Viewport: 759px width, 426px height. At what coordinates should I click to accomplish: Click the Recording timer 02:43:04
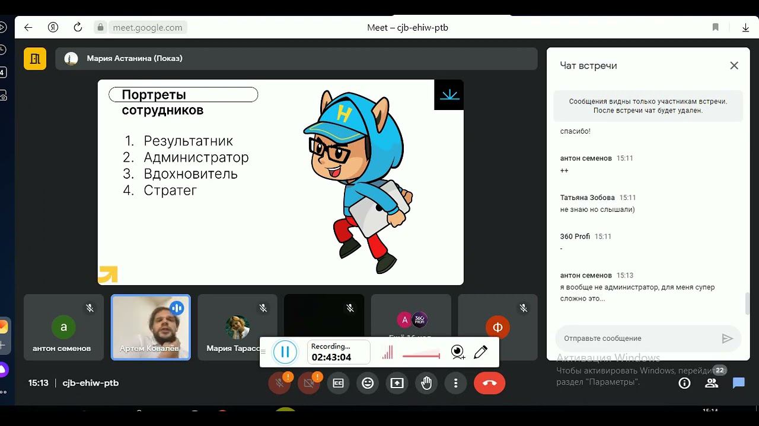[x=331, y=357]
